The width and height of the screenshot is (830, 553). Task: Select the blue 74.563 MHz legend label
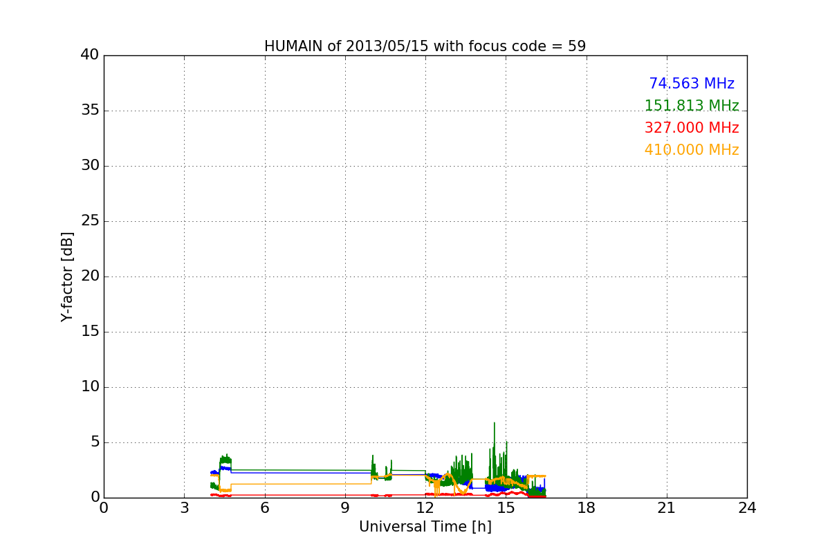692,84
